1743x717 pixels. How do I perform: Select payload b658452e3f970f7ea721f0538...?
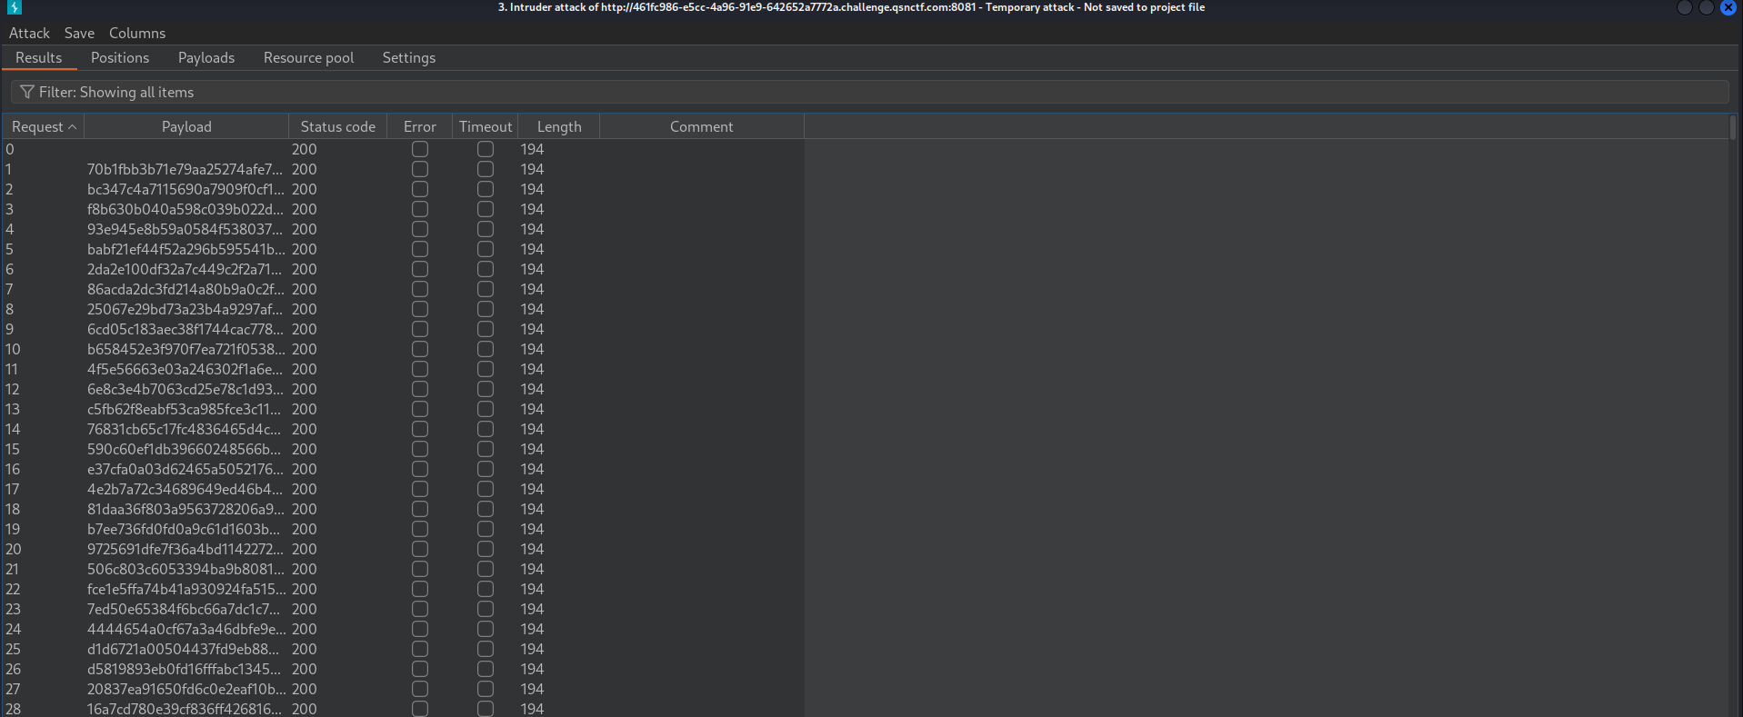pos(185,349)
